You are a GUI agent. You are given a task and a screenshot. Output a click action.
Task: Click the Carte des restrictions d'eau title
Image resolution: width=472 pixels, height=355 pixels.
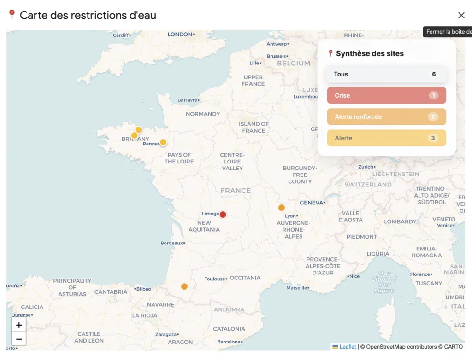pos(88,15)
